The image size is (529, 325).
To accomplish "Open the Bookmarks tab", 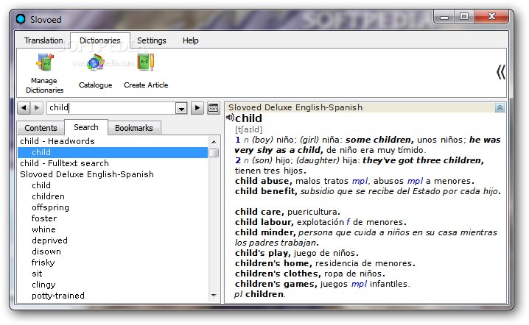I will 134,128.
